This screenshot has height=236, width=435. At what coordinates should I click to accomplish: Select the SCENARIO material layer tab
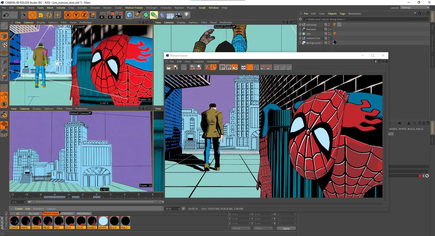tap(67, 213)
